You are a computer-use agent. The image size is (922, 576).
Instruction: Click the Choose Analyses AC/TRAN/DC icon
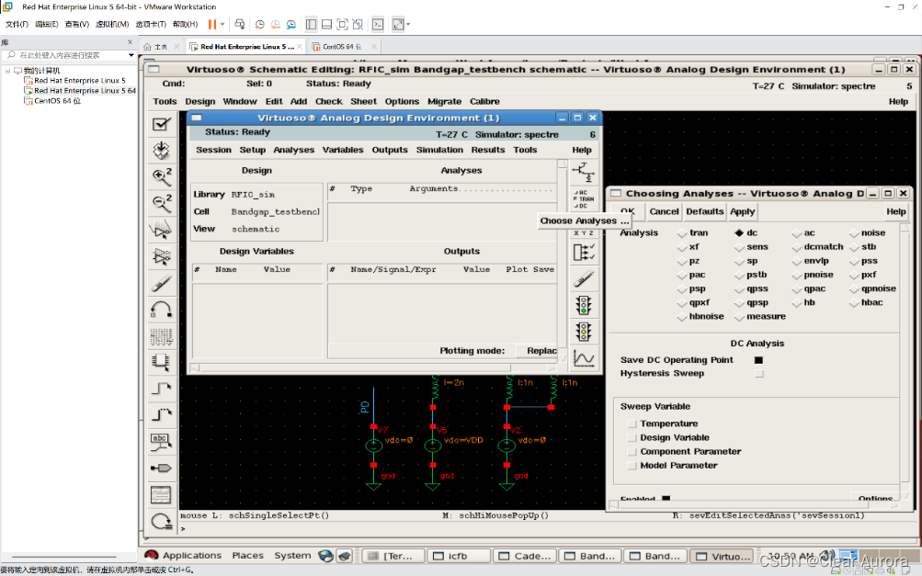click(x=584, y=198)
